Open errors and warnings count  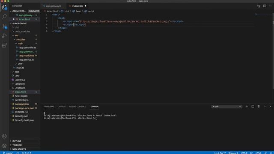[x=27, y=153]
